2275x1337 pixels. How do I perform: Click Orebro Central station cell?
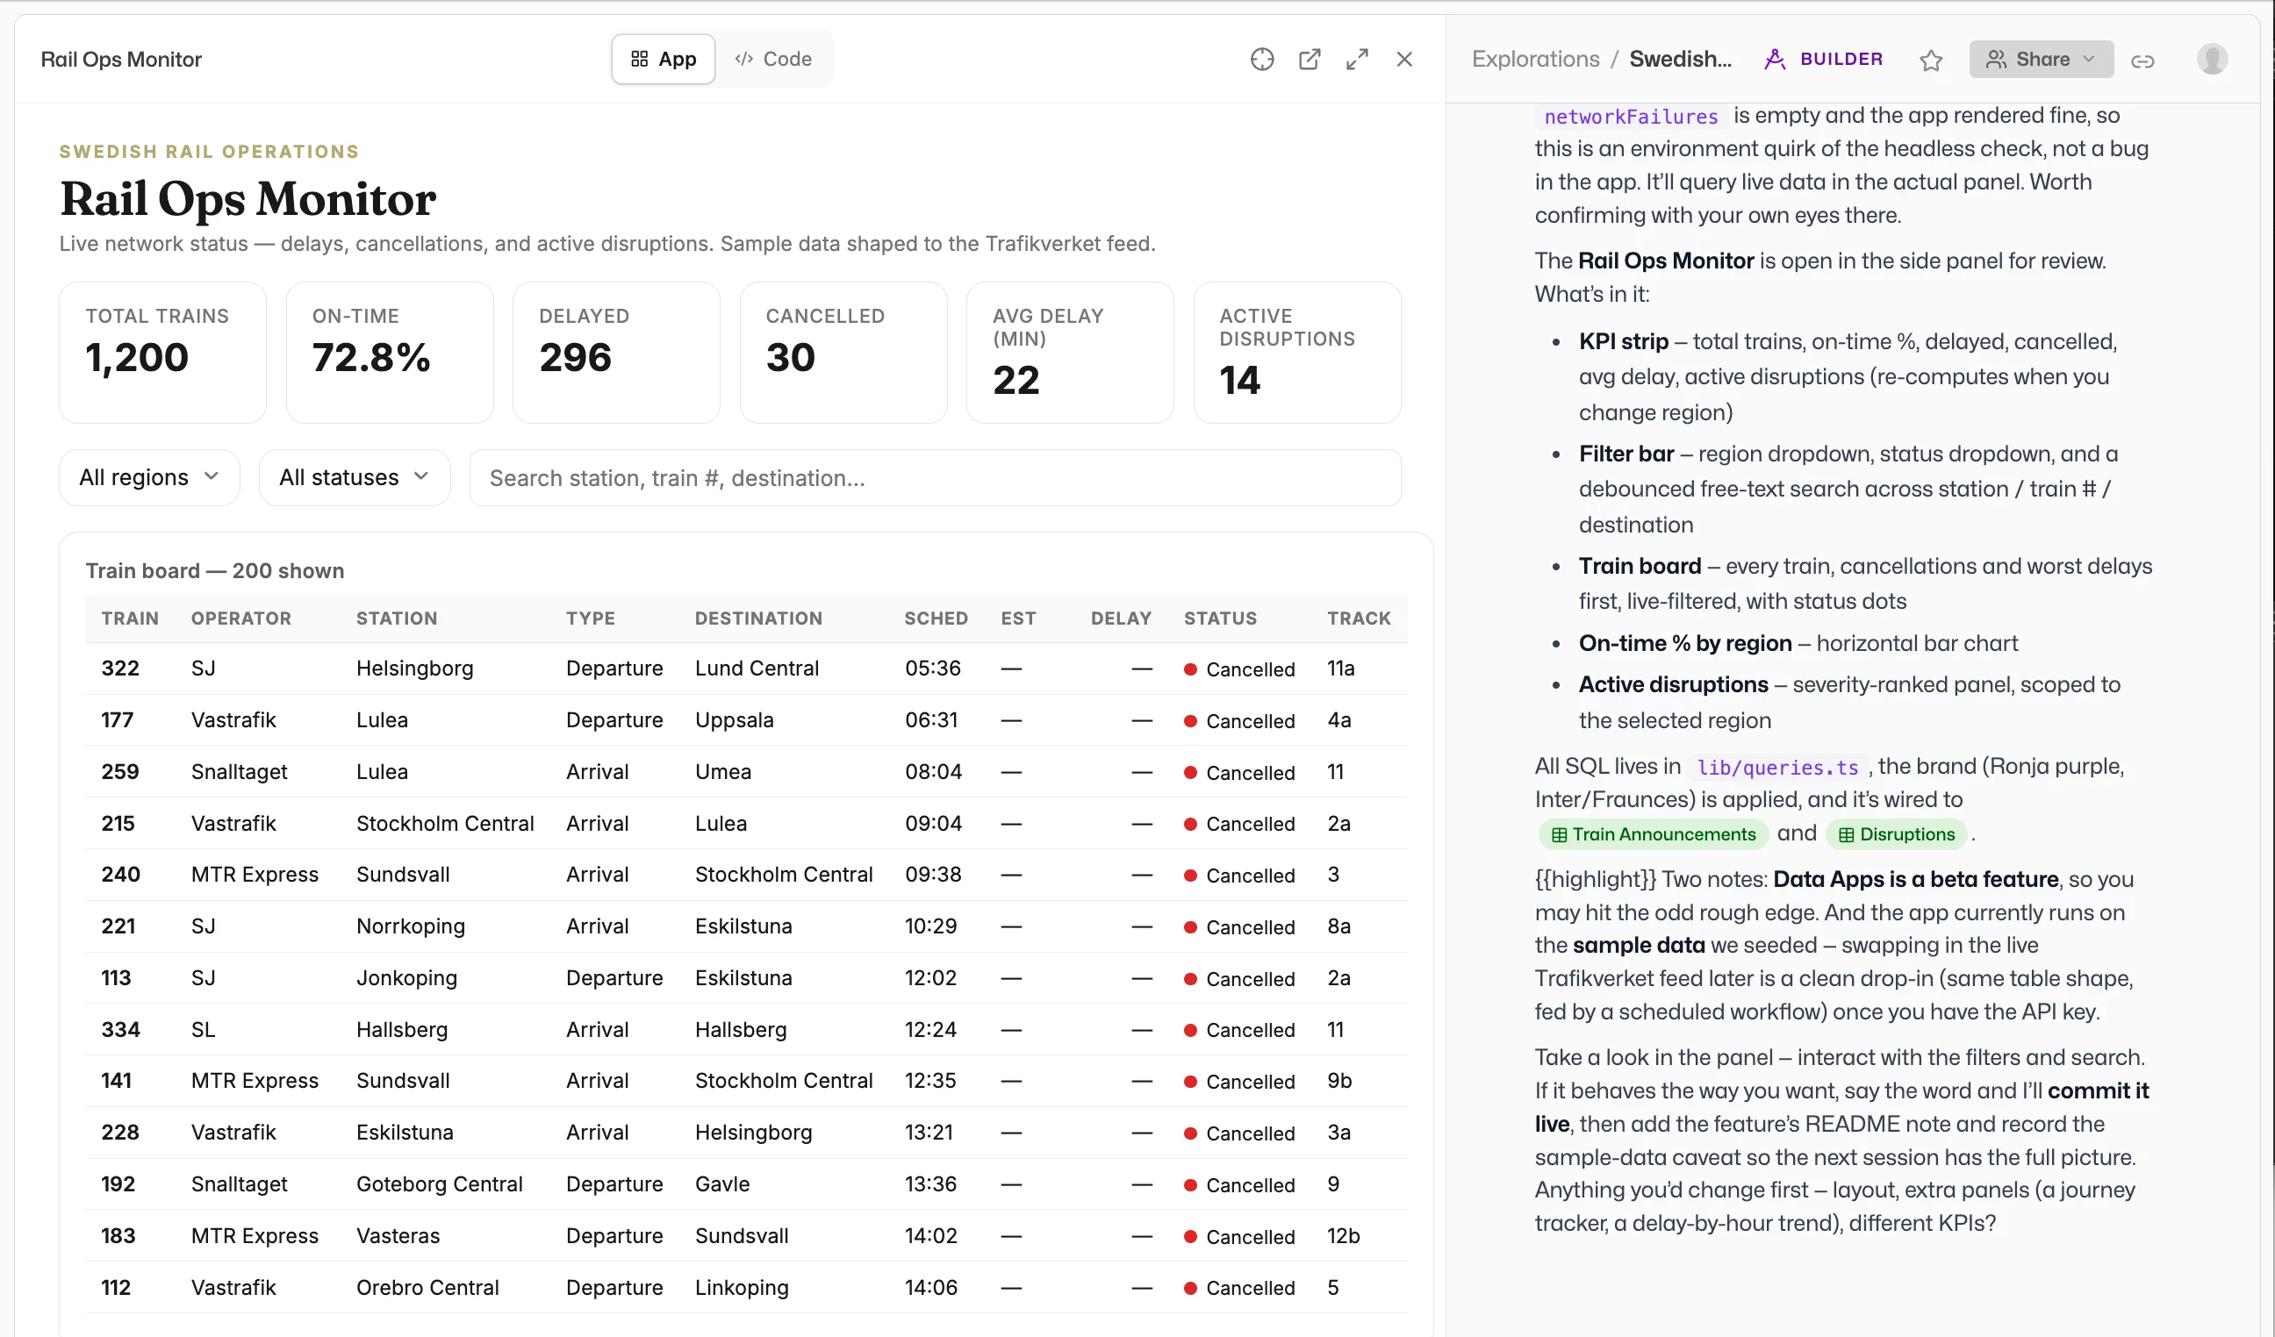[x=427, y=1287]
